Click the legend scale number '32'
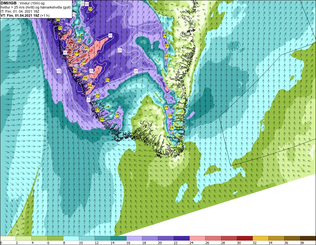Image resolution: width=316 pixels, height=245 pixels. point(254,243)
